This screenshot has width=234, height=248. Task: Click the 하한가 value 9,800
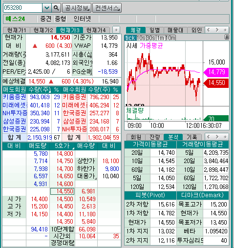tap(112, 169)
